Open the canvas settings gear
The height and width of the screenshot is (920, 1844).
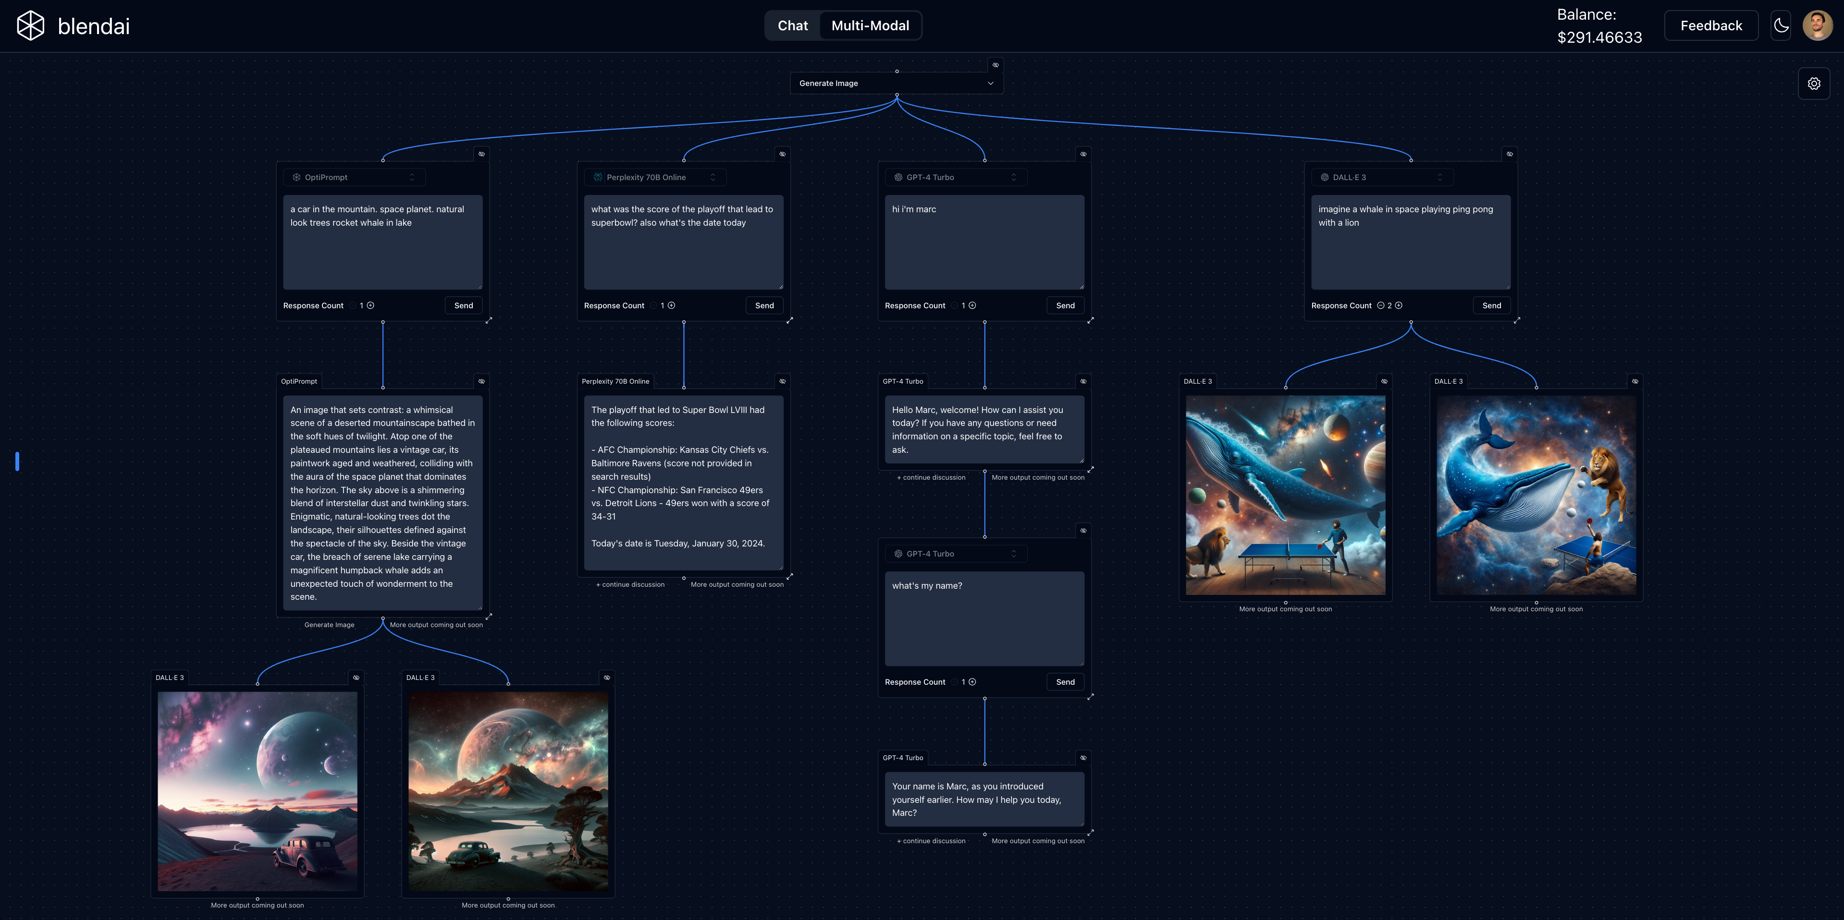[1813, 84]
